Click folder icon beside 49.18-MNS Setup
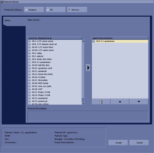This screenshot has height=153, width=154. point(29,83)
